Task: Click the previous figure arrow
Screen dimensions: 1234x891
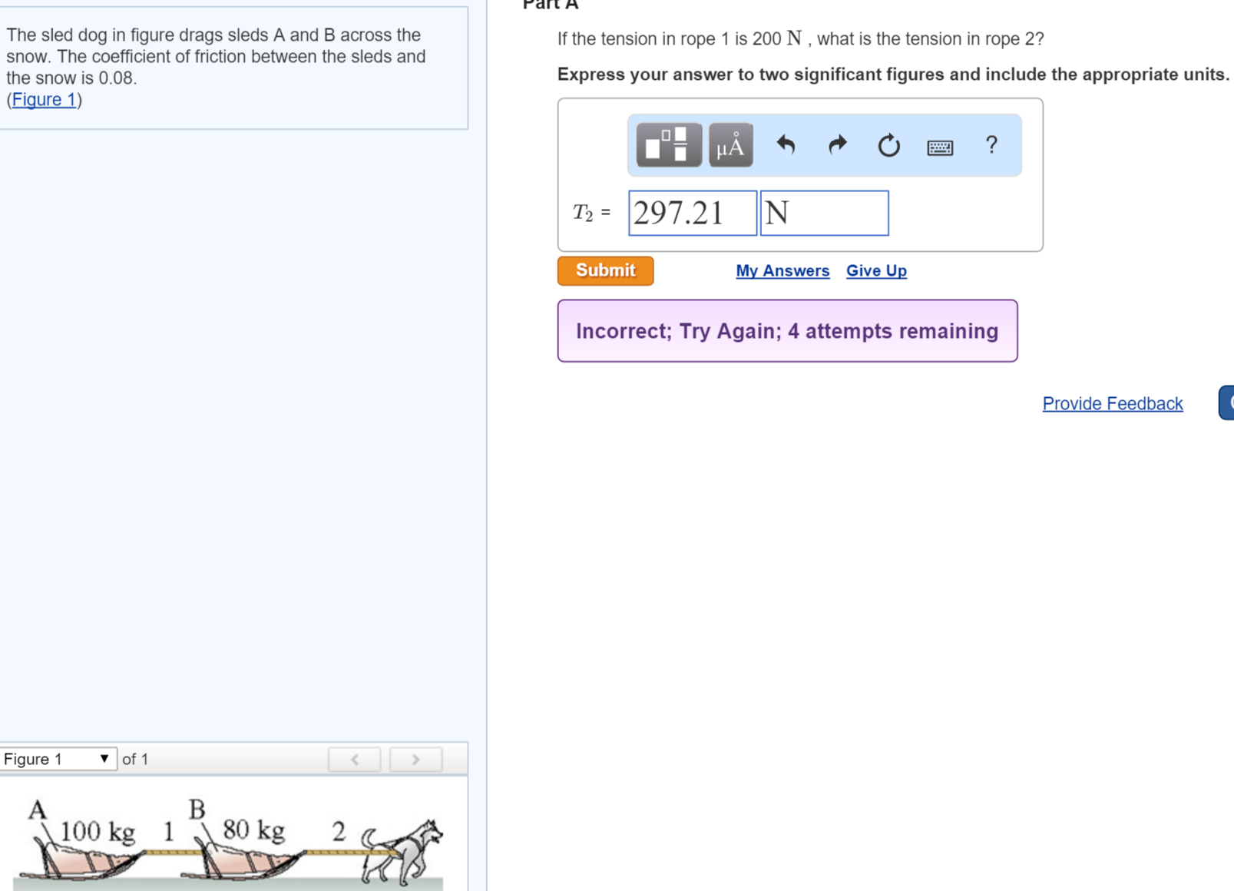Action: pos(354,760)
